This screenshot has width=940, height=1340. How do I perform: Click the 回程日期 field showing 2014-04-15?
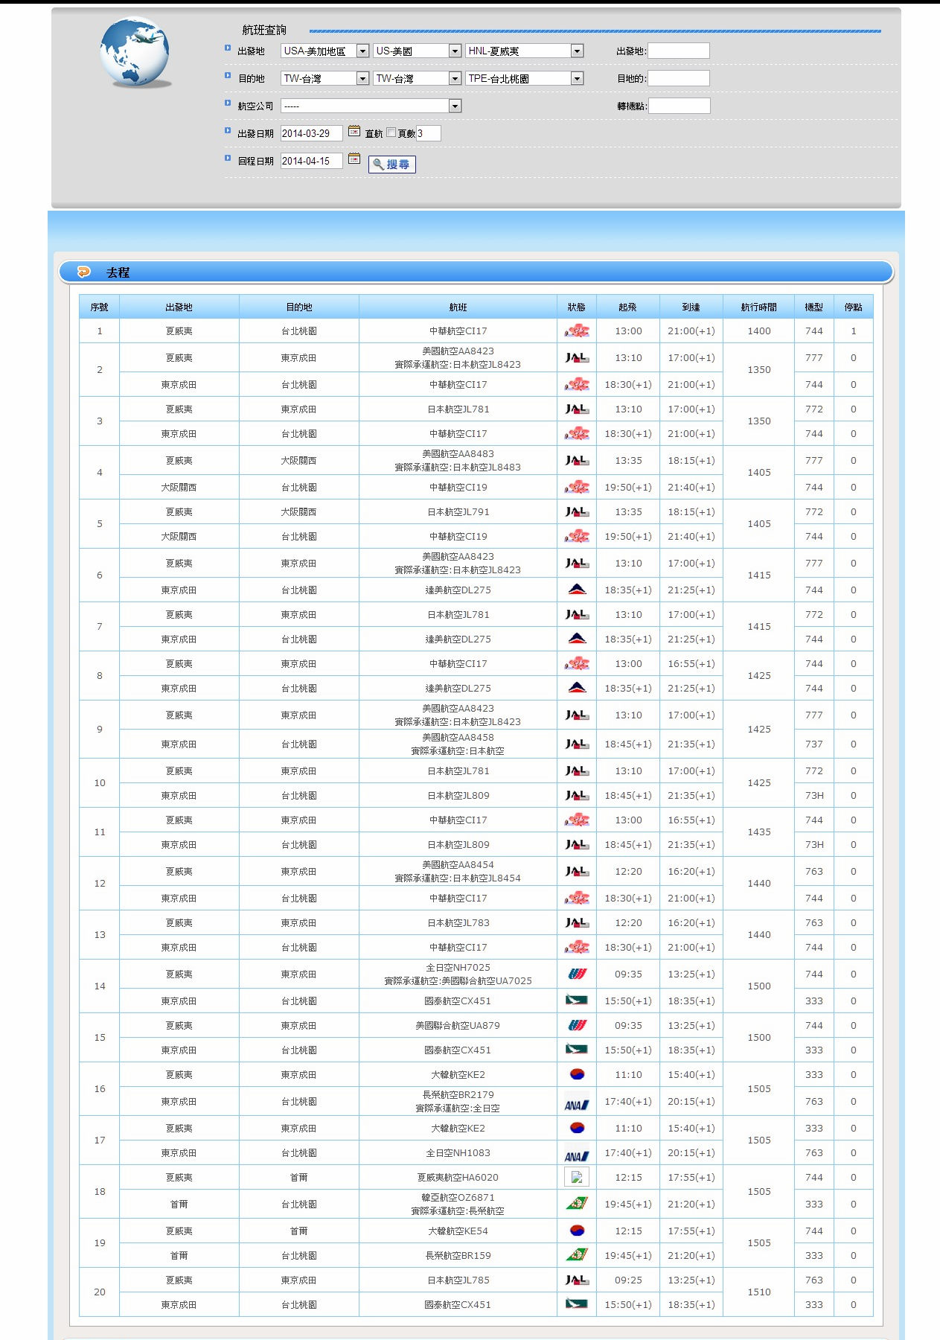point(312,161)
